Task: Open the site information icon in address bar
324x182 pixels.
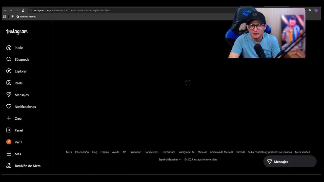Action: pos(30,10)
